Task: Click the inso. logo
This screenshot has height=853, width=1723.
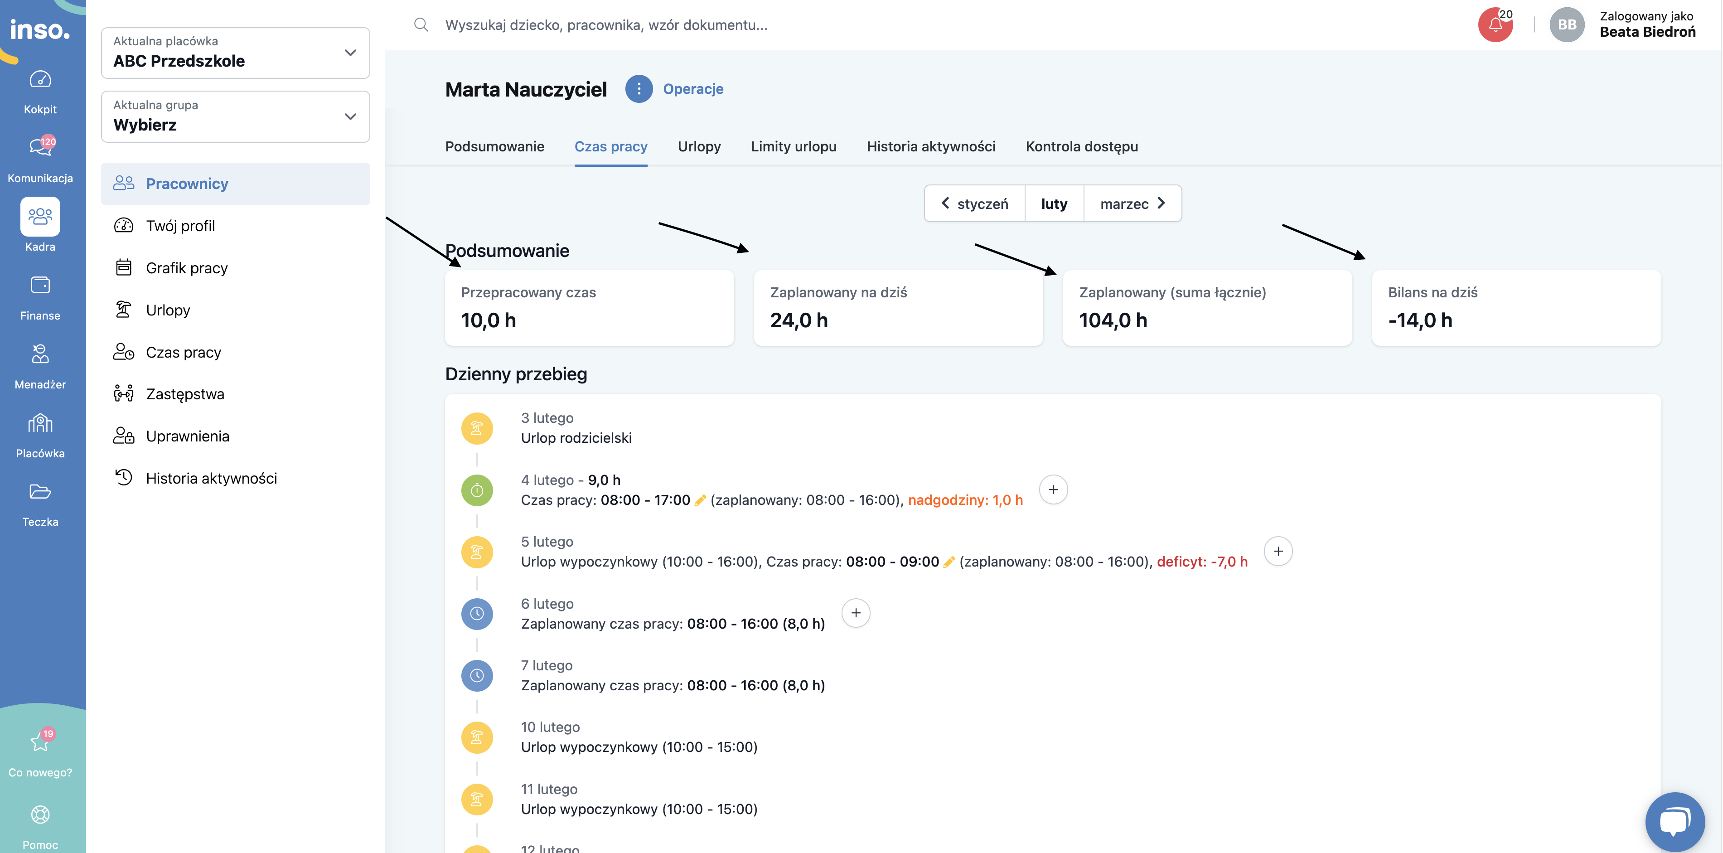Action: click(39, 29)
